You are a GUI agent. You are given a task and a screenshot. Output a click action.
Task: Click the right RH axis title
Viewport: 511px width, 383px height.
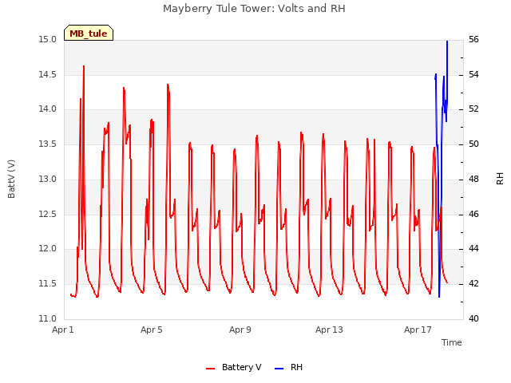click(x=500, y=179)
